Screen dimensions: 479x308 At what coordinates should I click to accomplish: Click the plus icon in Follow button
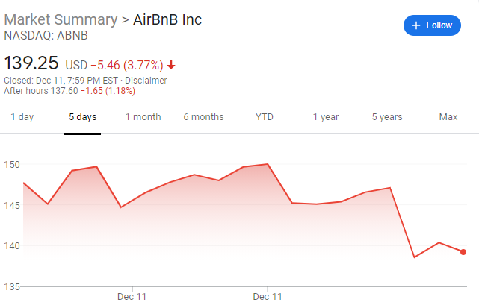[x=417, y=25]
